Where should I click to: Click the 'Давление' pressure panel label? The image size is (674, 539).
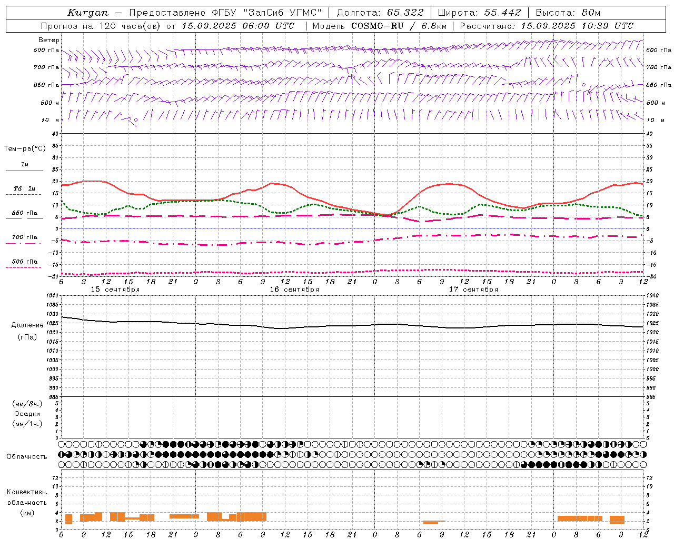click(27, 325)
